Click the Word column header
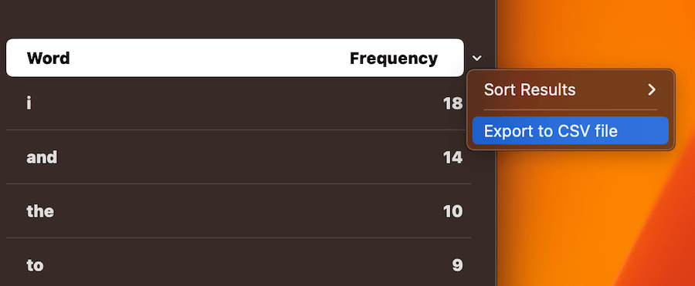The width and height of the screenshot is (695, 286). click(49, 59)
